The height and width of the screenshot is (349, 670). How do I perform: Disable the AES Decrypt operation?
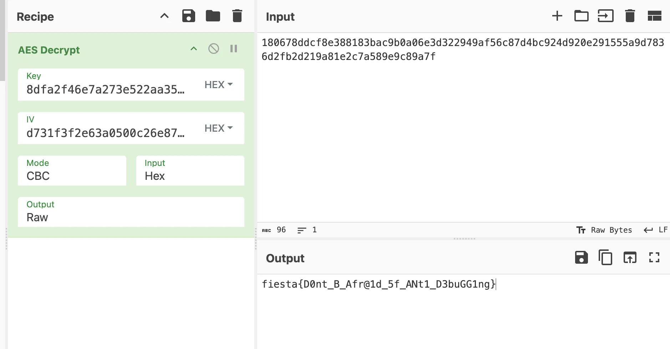pyautogui.click(x=213, y=49)
